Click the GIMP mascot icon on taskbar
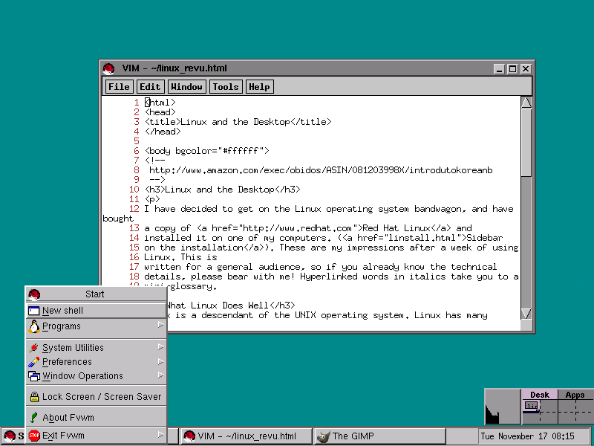 click(323, 436)
